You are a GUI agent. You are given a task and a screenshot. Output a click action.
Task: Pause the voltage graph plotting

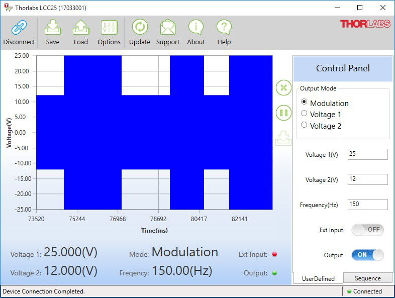[283, 113]
